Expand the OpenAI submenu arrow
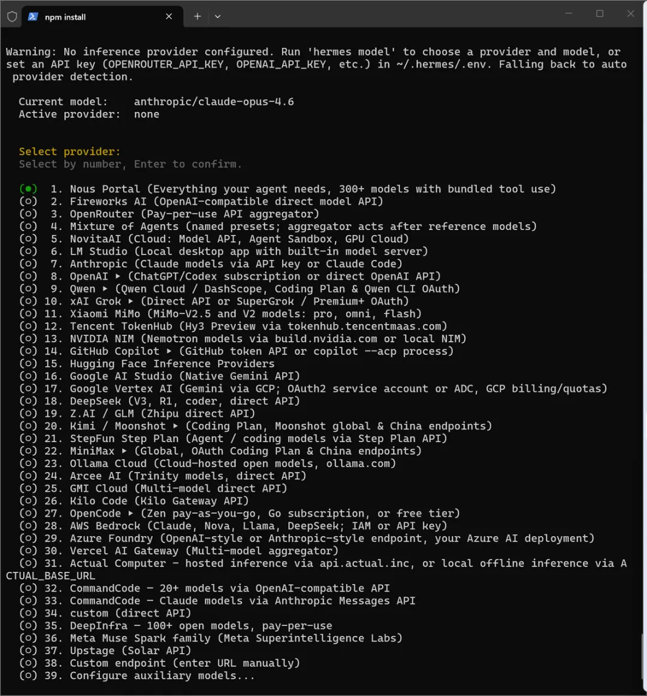Viewport: 647px width, 696px height. pos(117,276)
